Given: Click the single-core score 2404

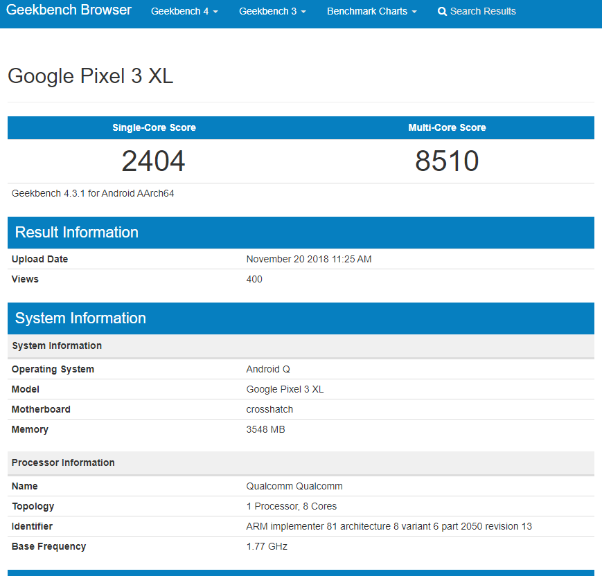Looking at the screenshot, I should (154, 161).
